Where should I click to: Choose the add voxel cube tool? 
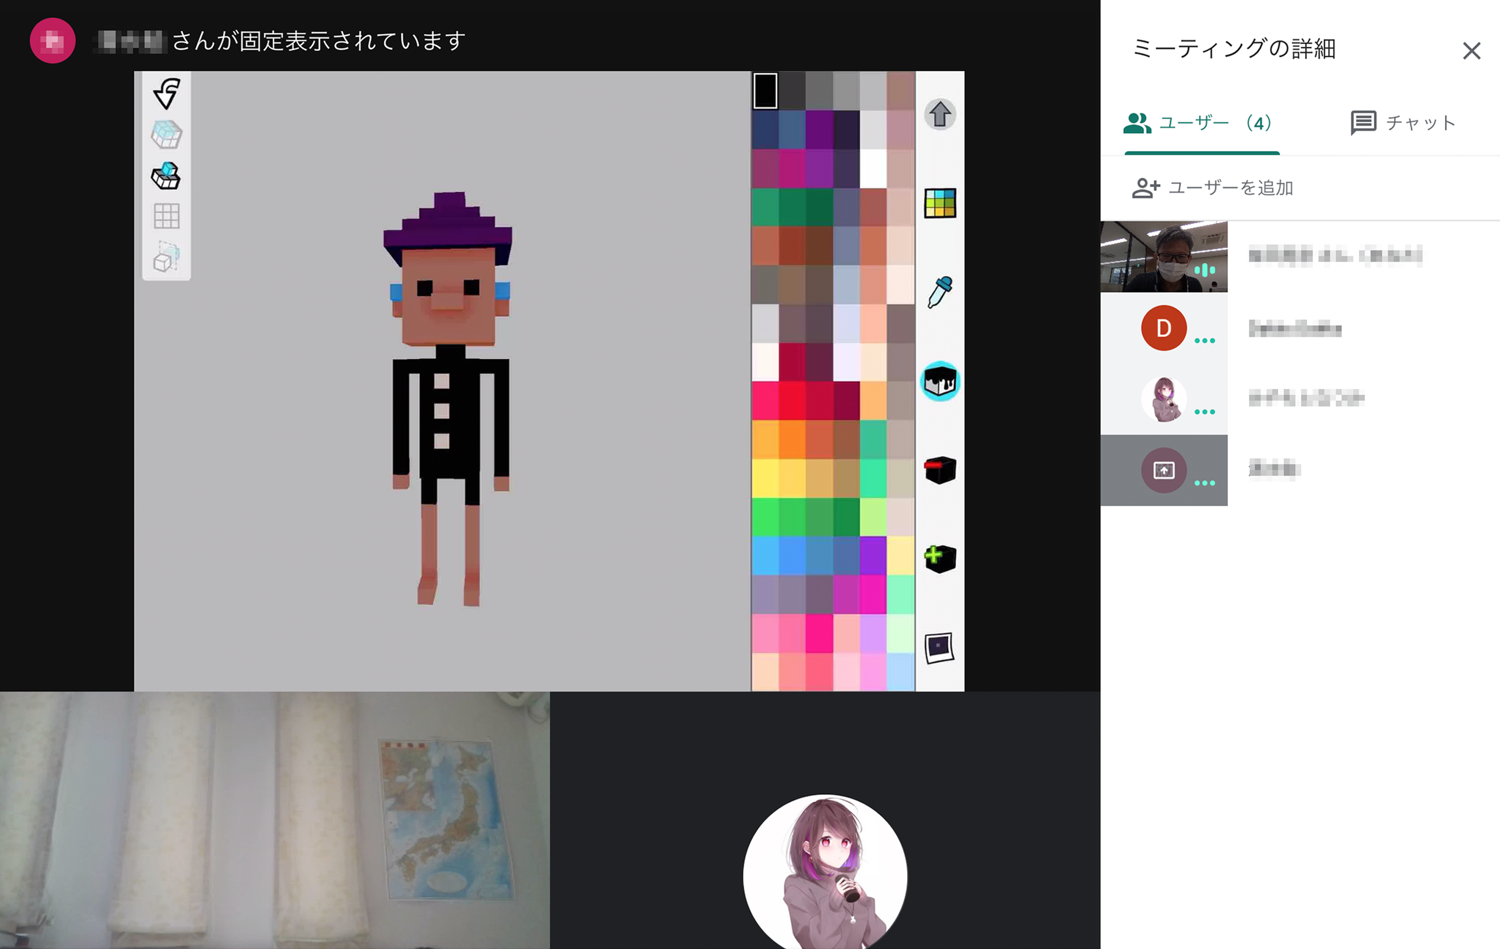pos(939,559)
